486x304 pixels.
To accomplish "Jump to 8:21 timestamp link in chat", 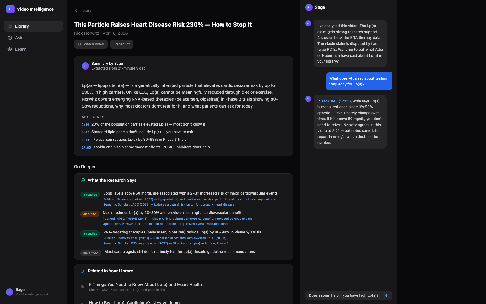I will (x=336, y=131).
